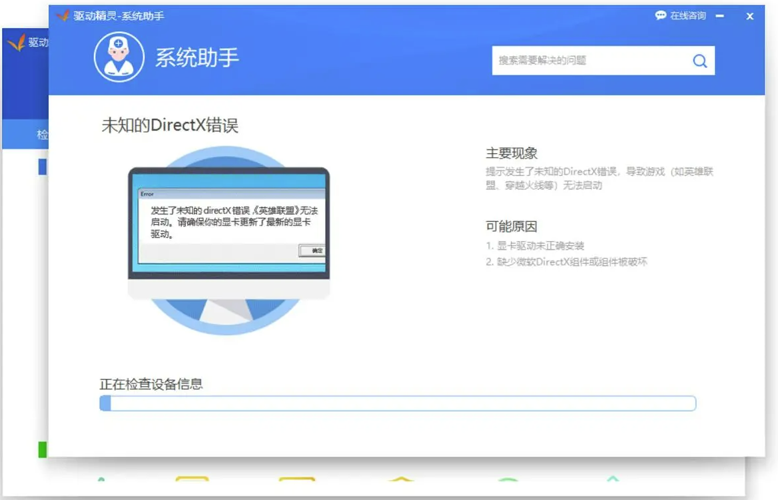The image size is (778, 500).
Task: Minimize the 系统助手 window
Action: point(720,16)
